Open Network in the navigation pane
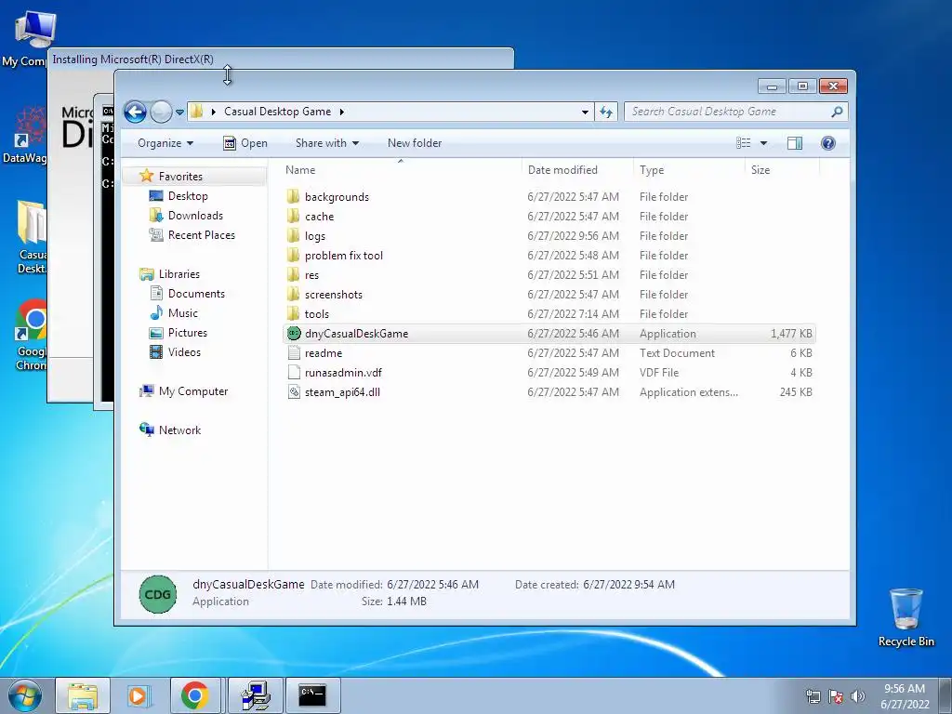Screen dimensions: 952x714 [179, 430]
